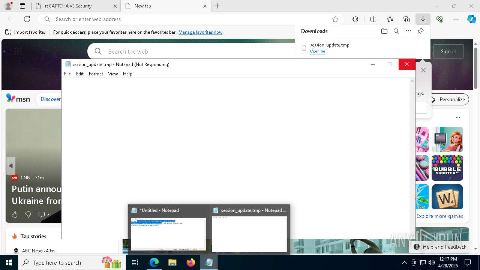
Task: Dismiss the popup behind Notepad with X
Action: [423, 70]
